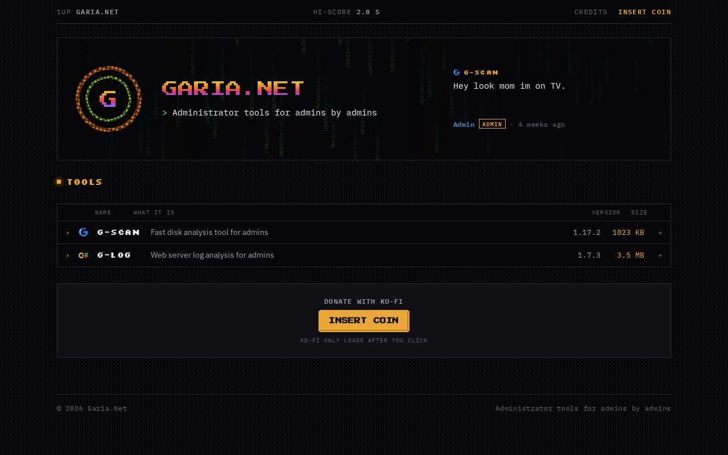Click the HI-SCORE 2.8 S text
This screenshot has width=728, height=455.
(346, 12)
